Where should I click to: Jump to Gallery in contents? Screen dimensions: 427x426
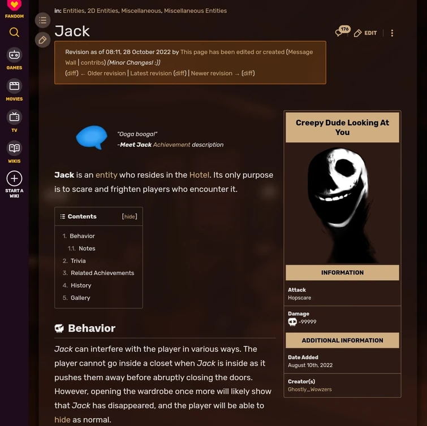(80, 298)
